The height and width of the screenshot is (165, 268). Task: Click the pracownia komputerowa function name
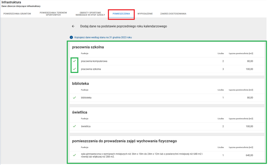click(x=94, y=61)
